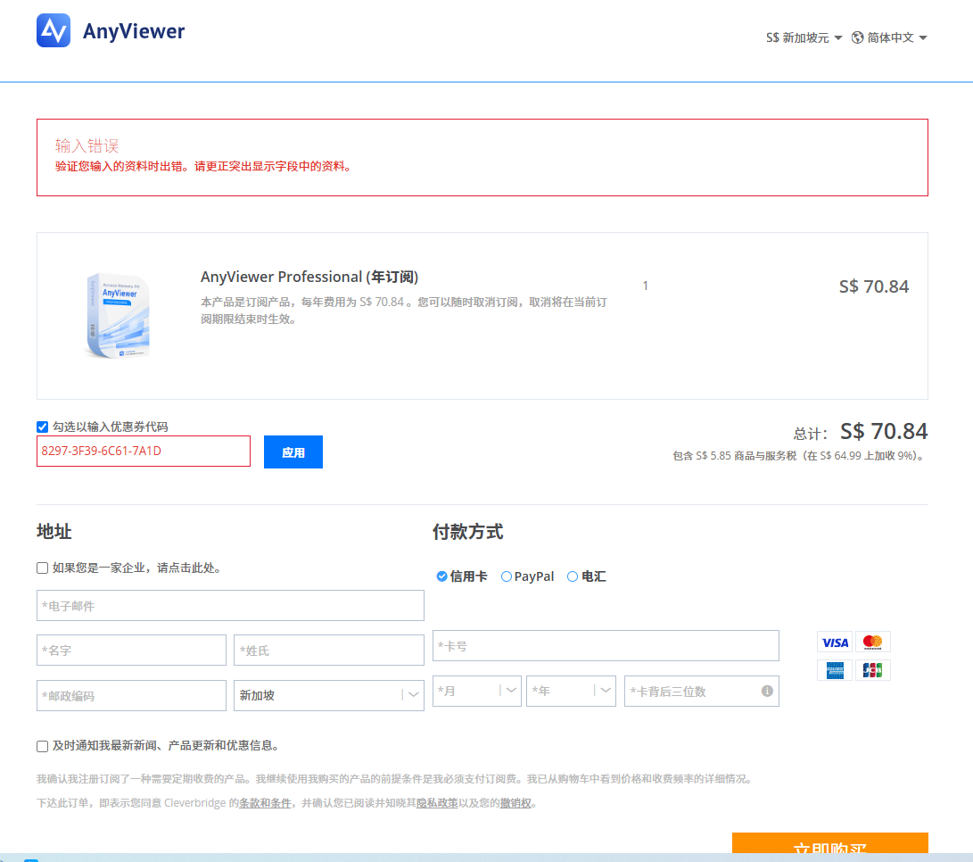Open the 条款和条件 terms link

(265, 803)
